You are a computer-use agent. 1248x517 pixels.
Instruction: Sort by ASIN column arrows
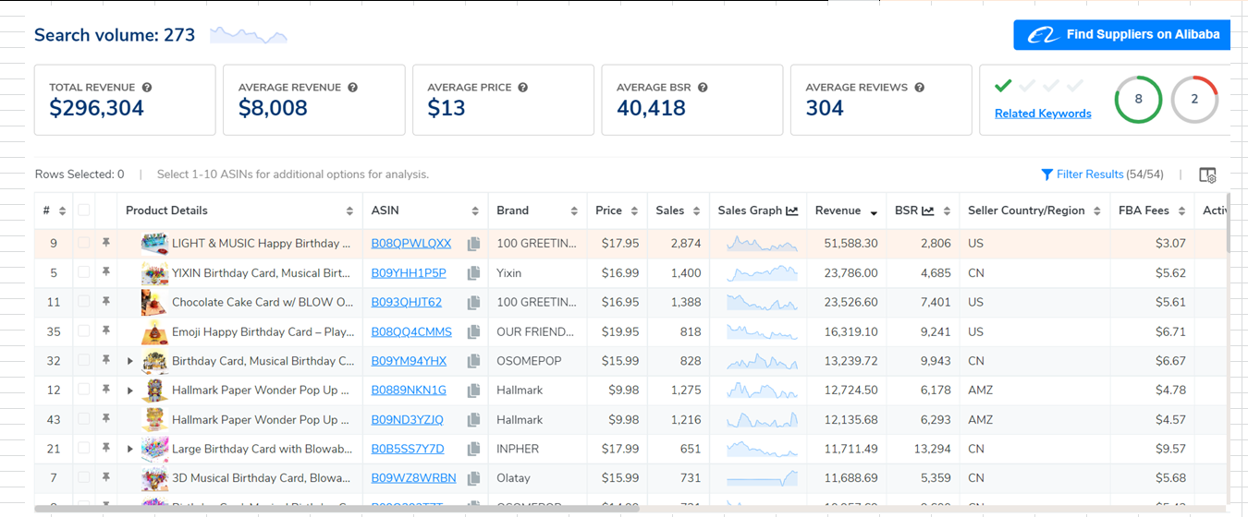(475, 211)
